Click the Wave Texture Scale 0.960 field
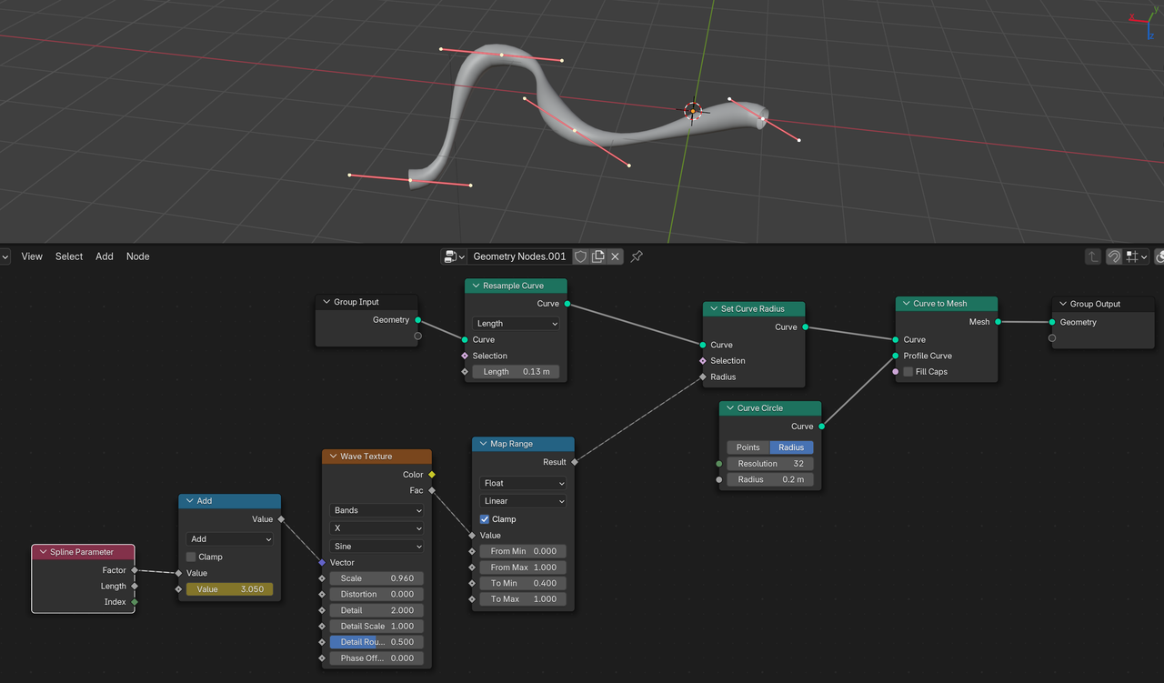 click(x=376, y=578)
